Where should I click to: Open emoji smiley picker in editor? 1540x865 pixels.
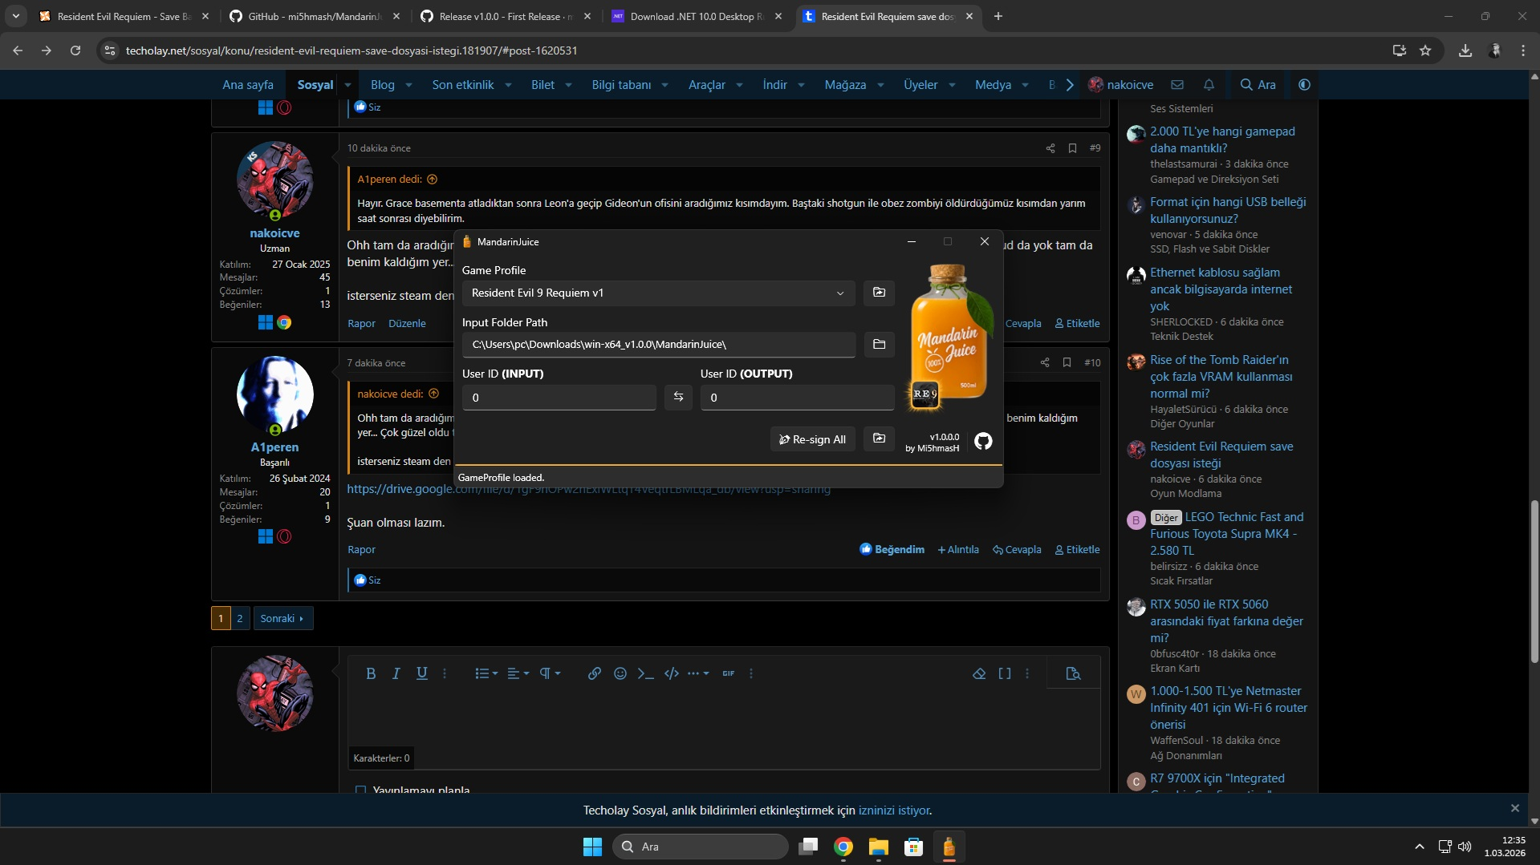click(620, 673)
